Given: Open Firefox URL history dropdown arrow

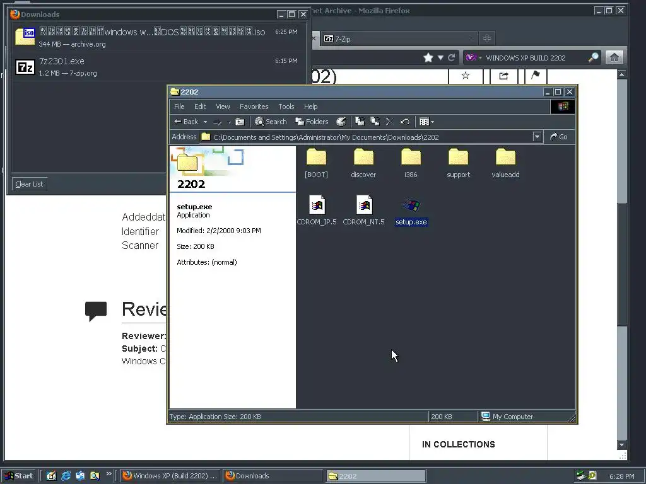Looking at the screenshot, I should point(440,57).
